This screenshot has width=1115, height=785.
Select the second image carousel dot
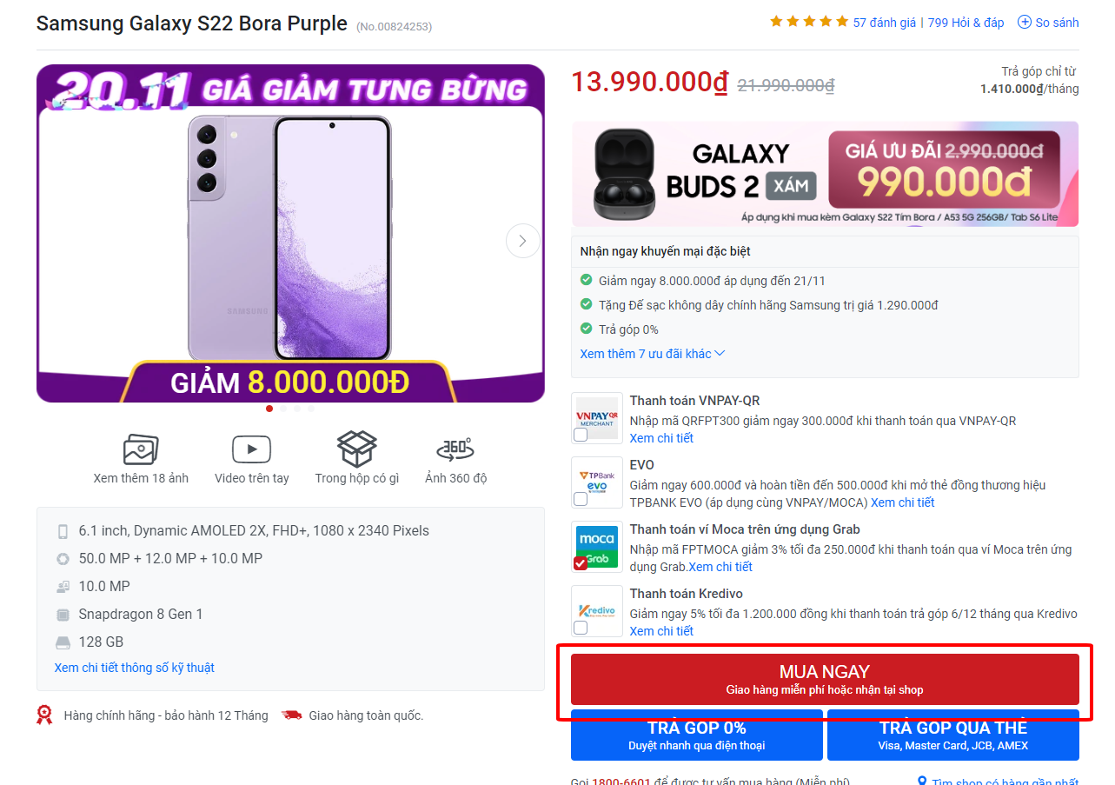coord(283,408)
